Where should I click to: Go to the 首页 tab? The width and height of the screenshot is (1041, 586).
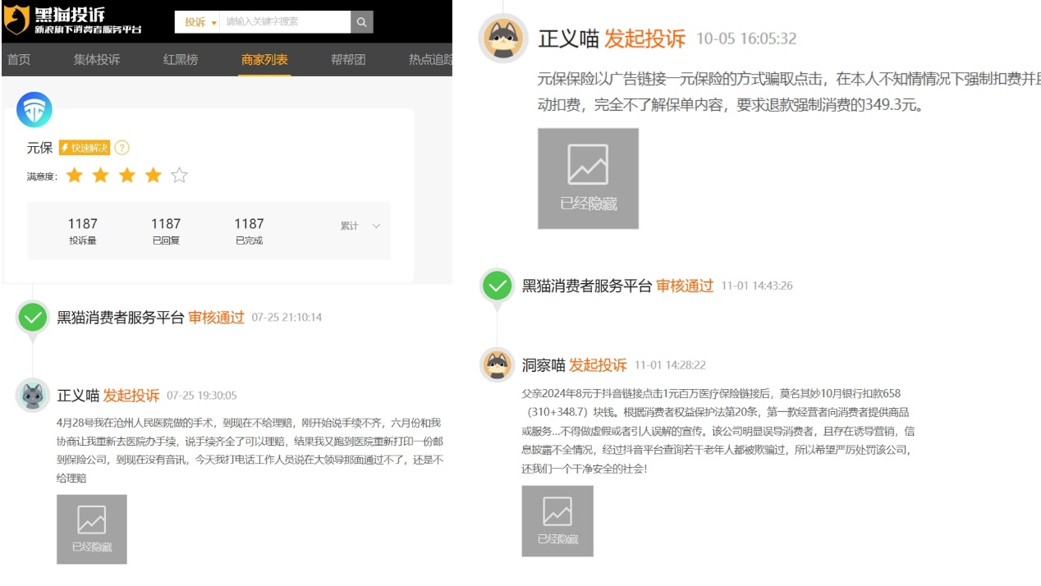point(19,60)
